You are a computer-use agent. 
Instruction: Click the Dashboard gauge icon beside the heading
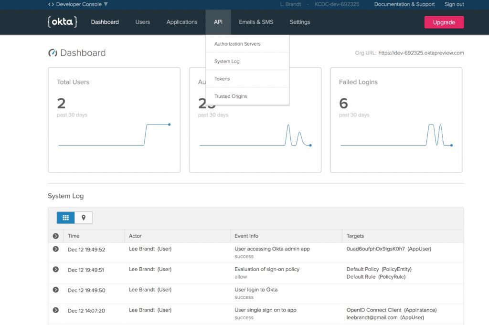click(53, 52)
